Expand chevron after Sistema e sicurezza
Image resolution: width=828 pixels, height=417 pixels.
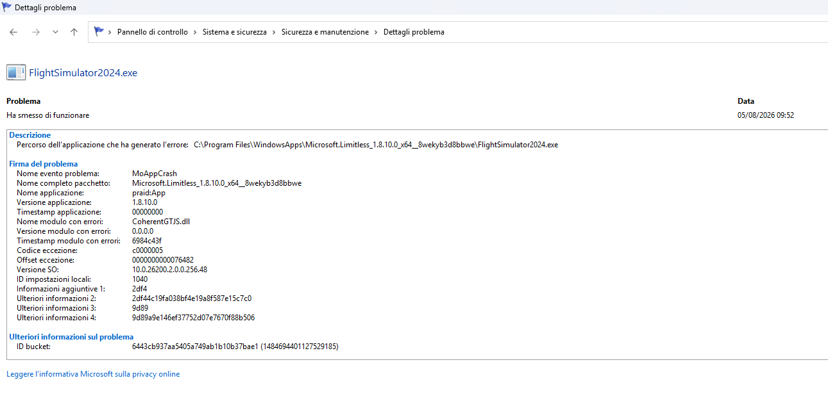(x=274, y=32)
